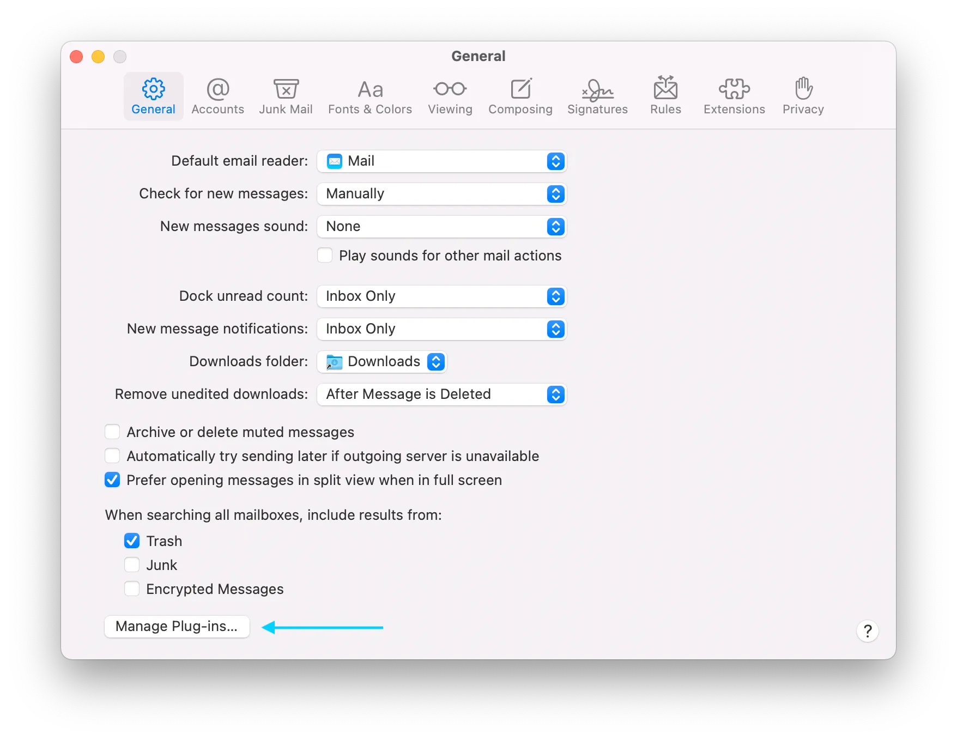The image size is (957, 740).
Task: Open Privacy settings hand icon
Action: point(803,89)
